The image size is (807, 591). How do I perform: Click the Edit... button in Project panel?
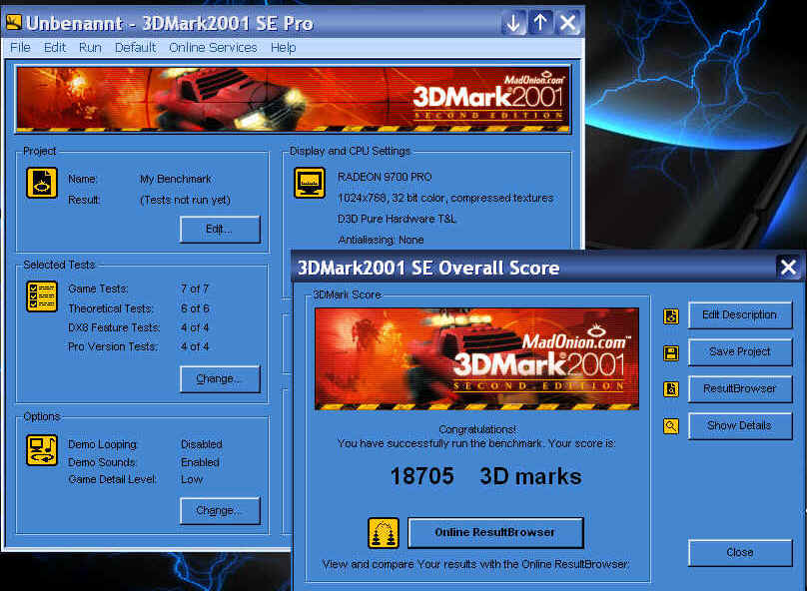tap(220, 230)
